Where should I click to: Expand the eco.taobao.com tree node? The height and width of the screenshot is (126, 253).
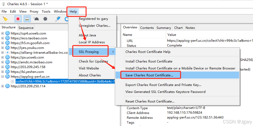(3, 38)
